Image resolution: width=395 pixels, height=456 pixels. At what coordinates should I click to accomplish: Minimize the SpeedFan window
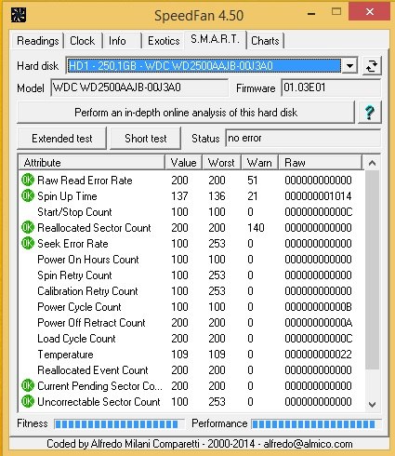coord(312,13)
